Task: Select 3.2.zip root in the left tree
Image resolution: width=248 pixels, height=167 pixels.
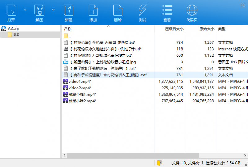Action: click(x=13, y=28)
